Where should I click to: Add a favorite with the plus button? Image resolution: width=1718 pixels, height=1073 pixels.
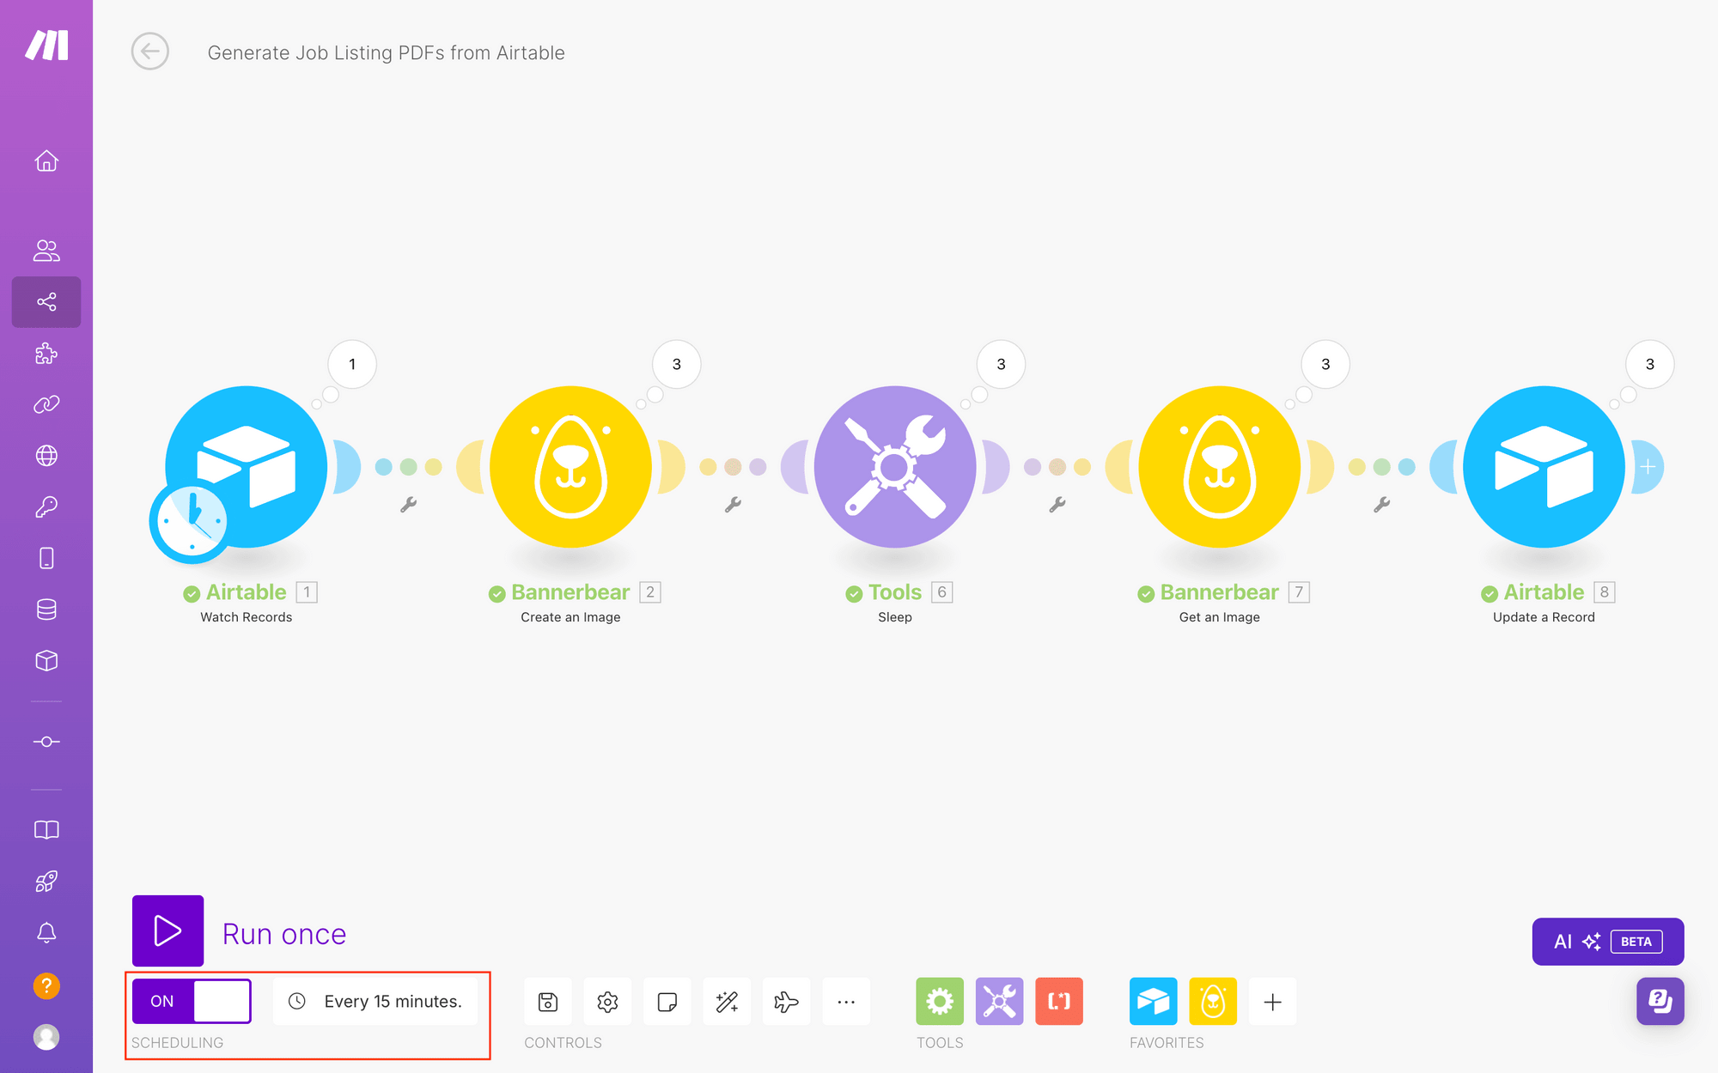(x=1272, y=1001)
